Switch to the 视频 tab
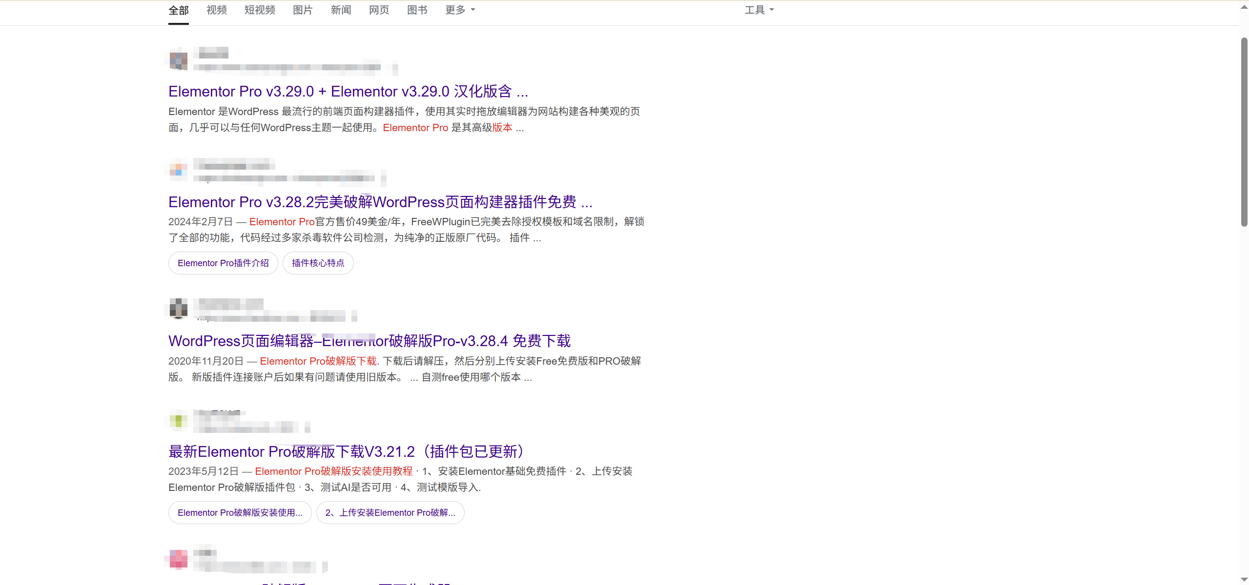 [x=216, y=10]
